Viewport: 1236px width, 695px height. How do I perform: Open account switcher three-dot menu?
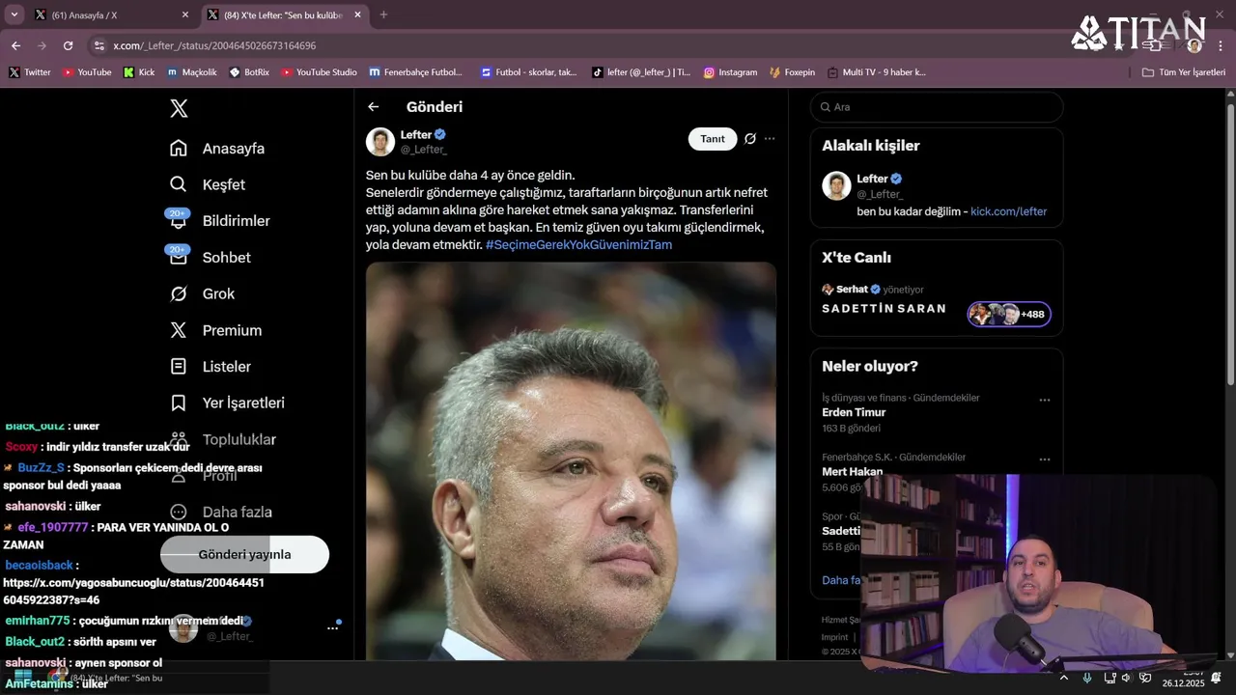click(332, 628)
